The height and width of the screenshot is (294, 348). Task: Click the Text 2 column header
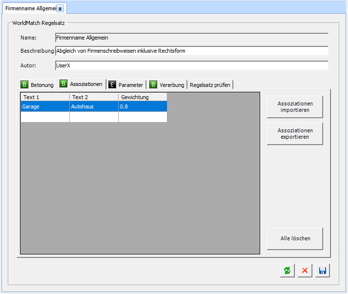(x=94, y=97)
